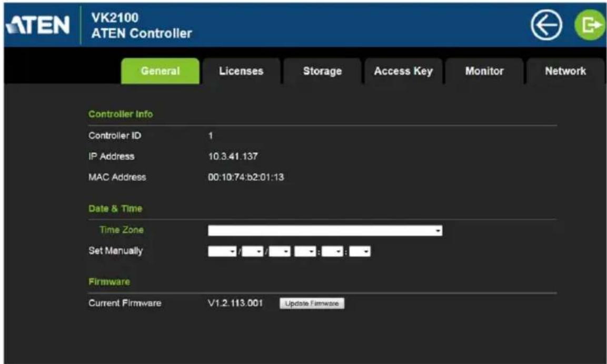The width and height of the screenshot is (607, 364).
Task: Click the Update Firmware button
Action: point(312,304)
